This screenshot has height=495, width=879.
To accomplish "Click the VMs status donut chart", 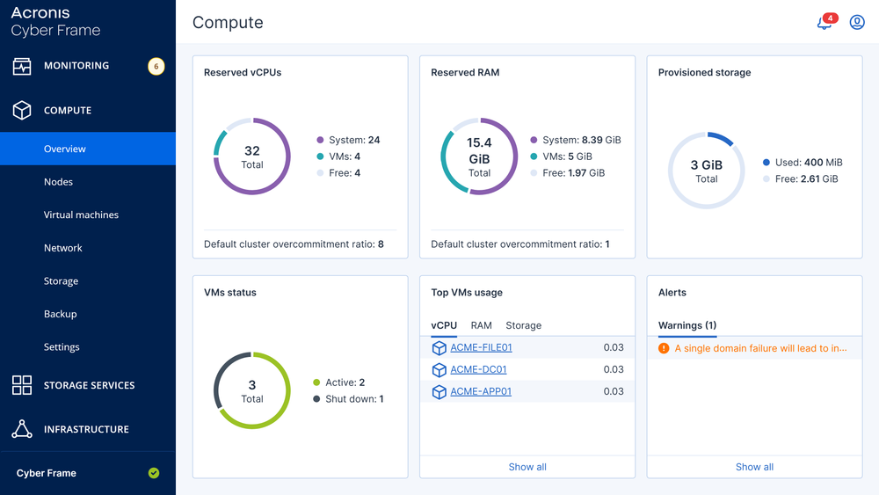I will (x=252, y=390).
